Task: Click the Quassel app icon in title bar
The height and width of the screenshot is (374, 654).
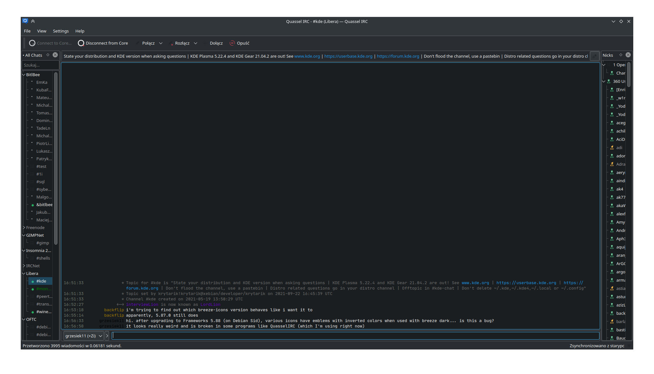Action: click(25, 21)
